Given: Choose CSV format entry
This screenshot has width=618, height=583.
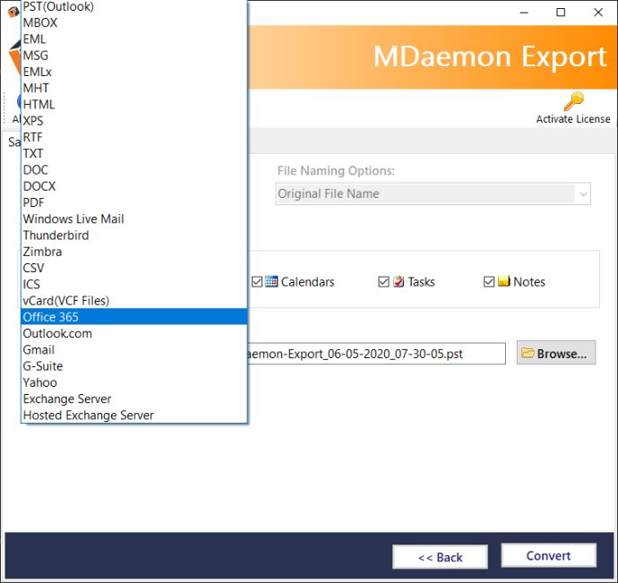Looking at the screenshot, I should click(x=134, y=268).
